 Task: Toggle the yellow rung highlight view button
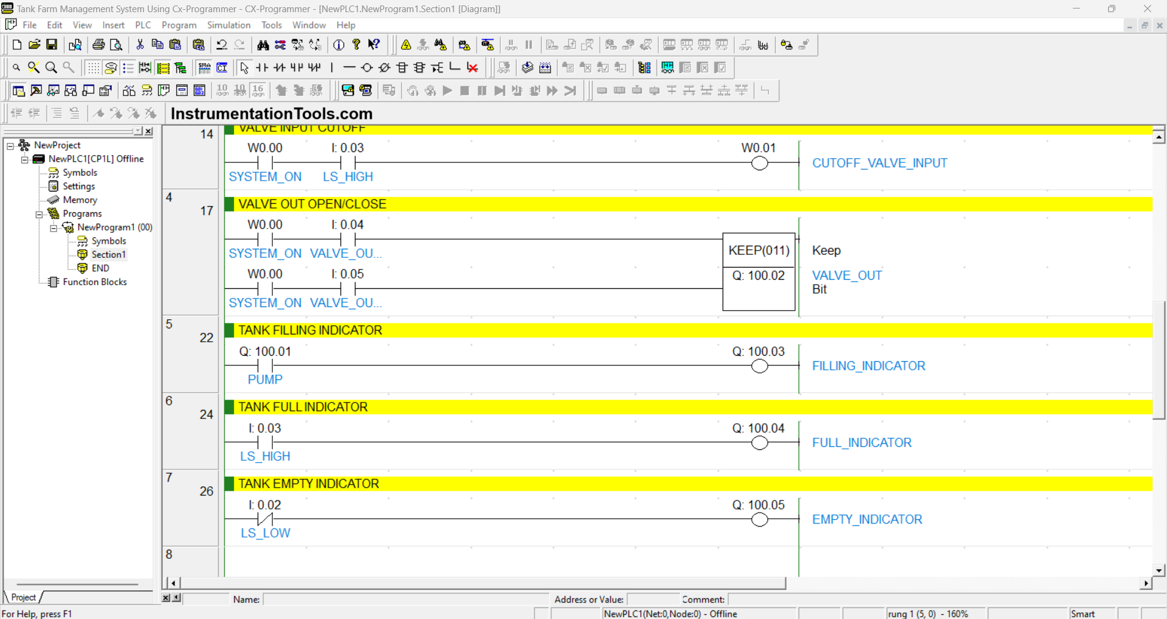[x=163, y=67]
